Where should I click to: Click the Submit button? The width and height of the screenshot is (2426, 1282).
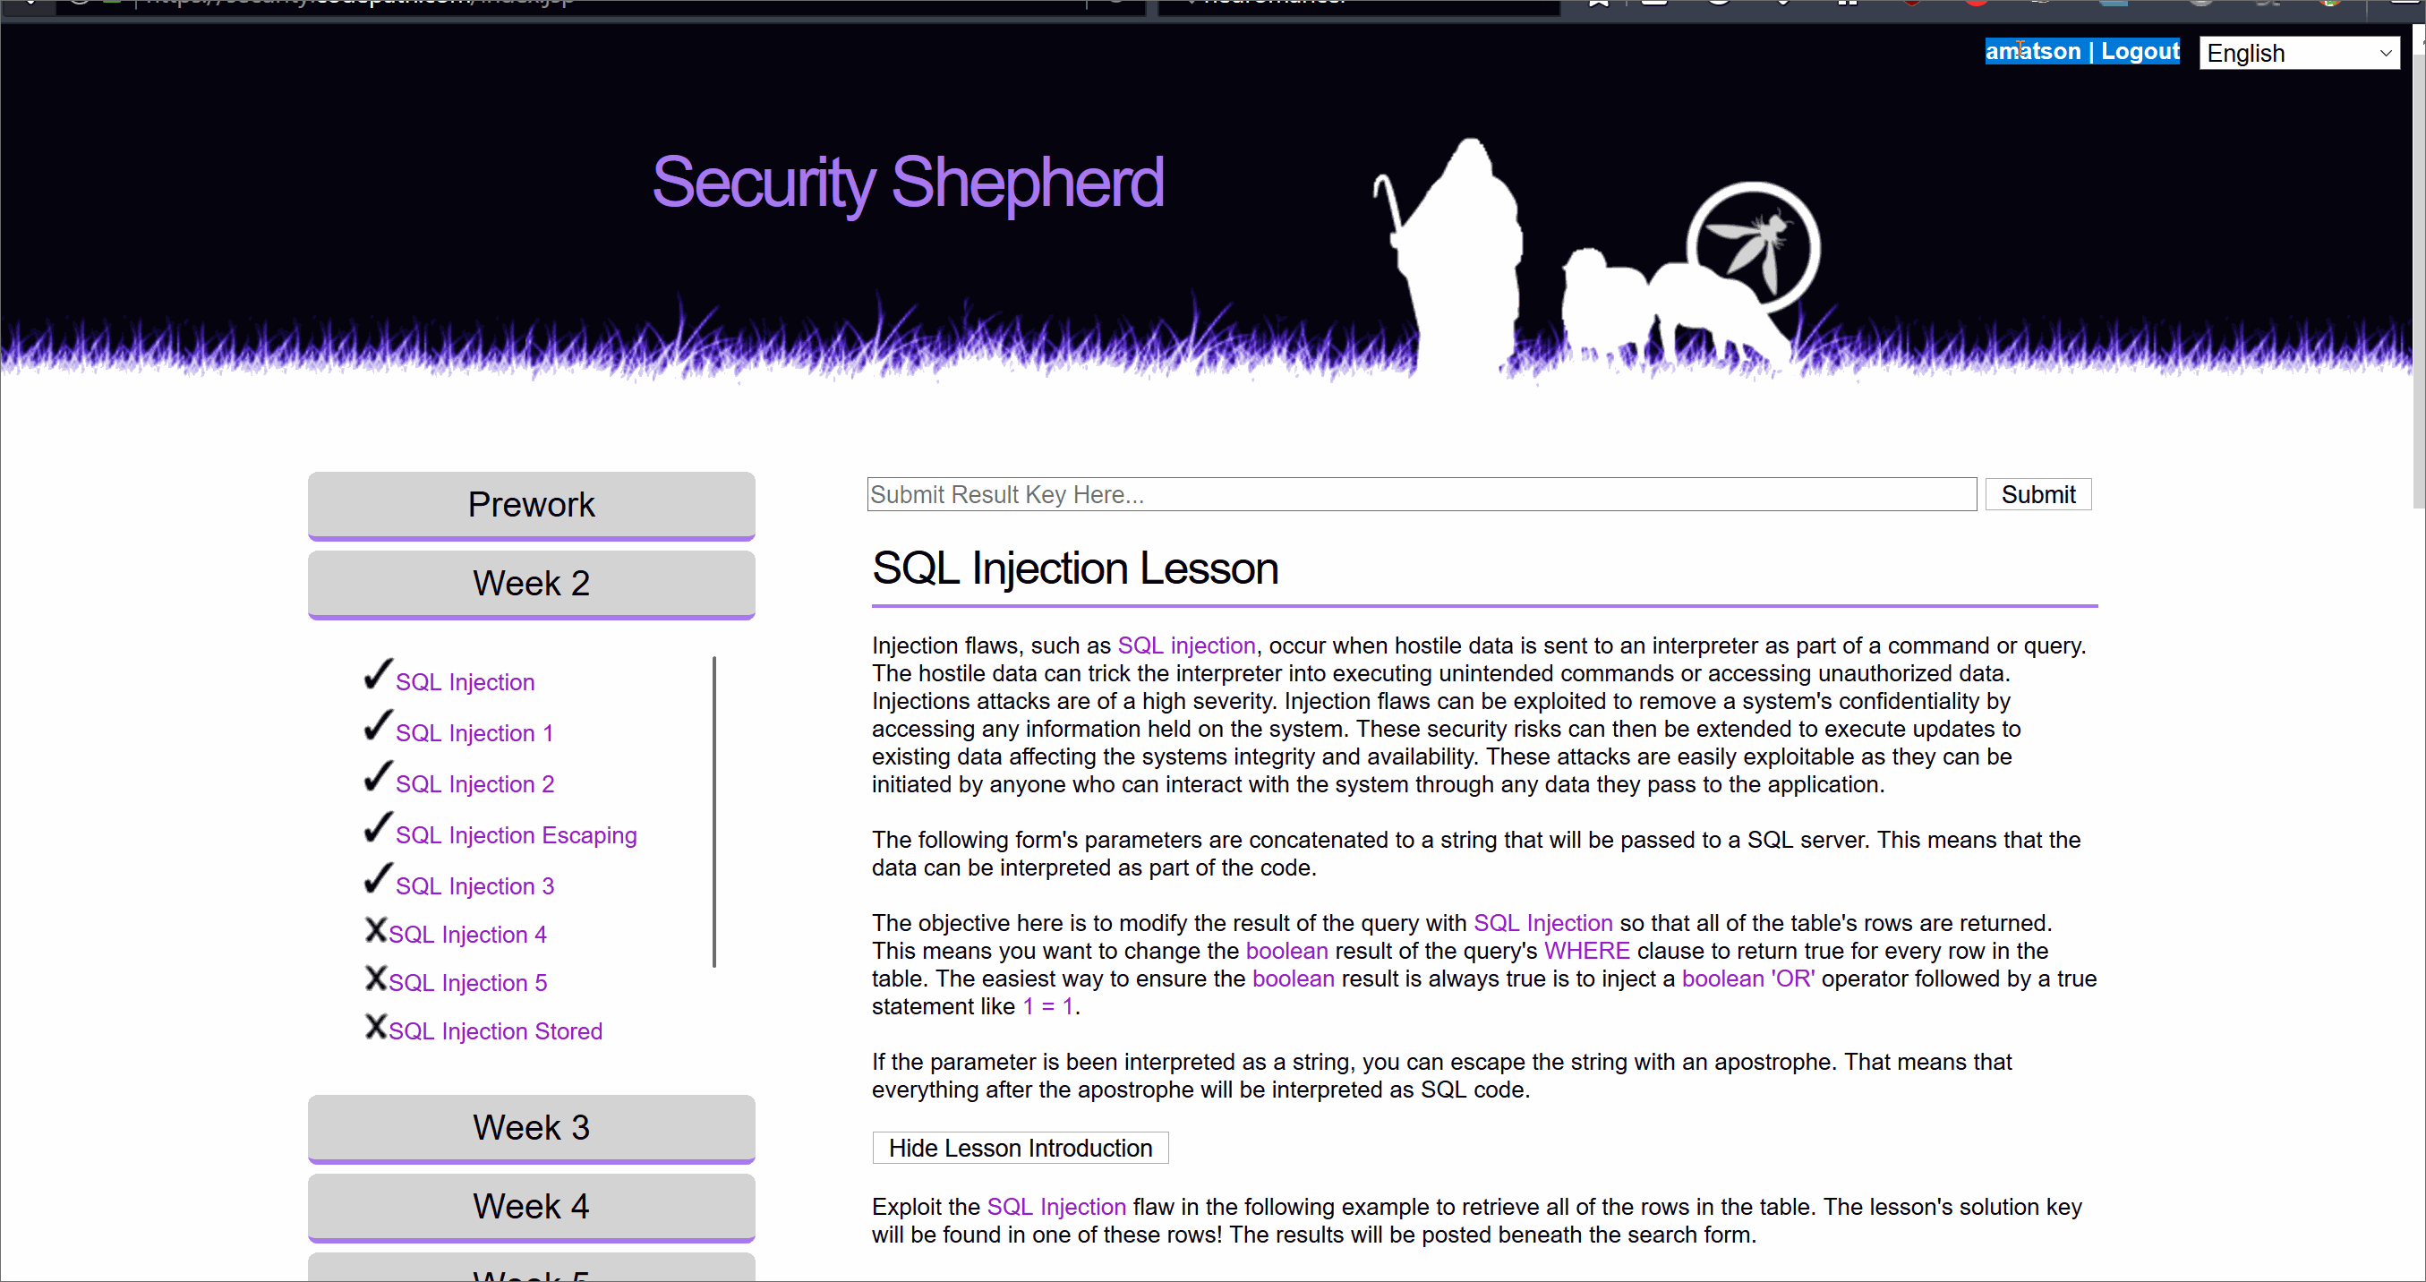(2041, 494)
